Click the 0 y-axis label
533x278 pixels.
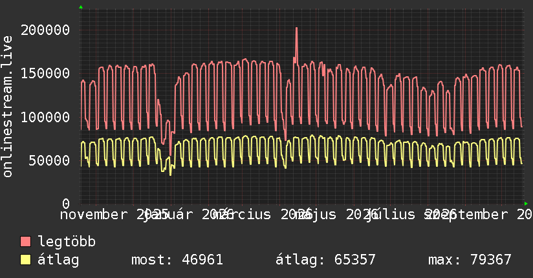coord(66,204)
